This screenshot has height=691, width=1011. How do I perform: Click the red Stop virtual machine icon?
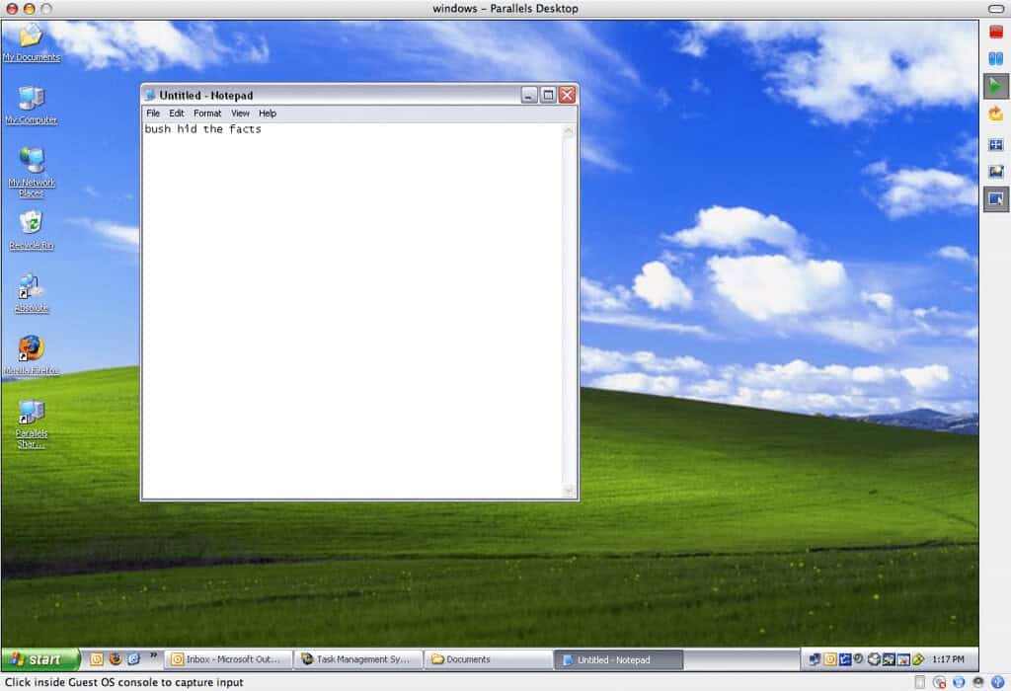pyautogui.click(x=996, y=32)
